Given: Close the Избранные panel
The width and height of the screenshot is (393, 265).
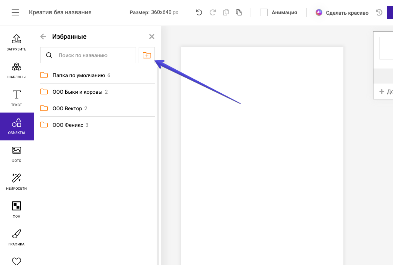Looking at the screenshot, I should pos(152,37).
